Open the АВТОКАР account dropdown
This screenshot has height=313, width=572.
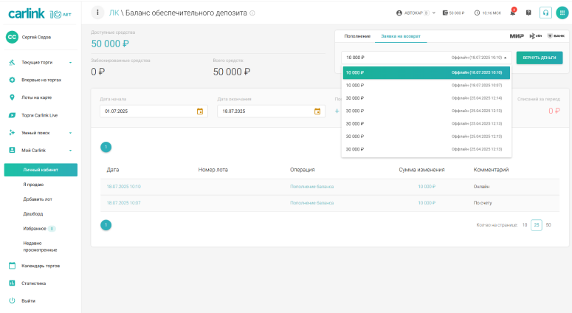(x=416, y=13)
